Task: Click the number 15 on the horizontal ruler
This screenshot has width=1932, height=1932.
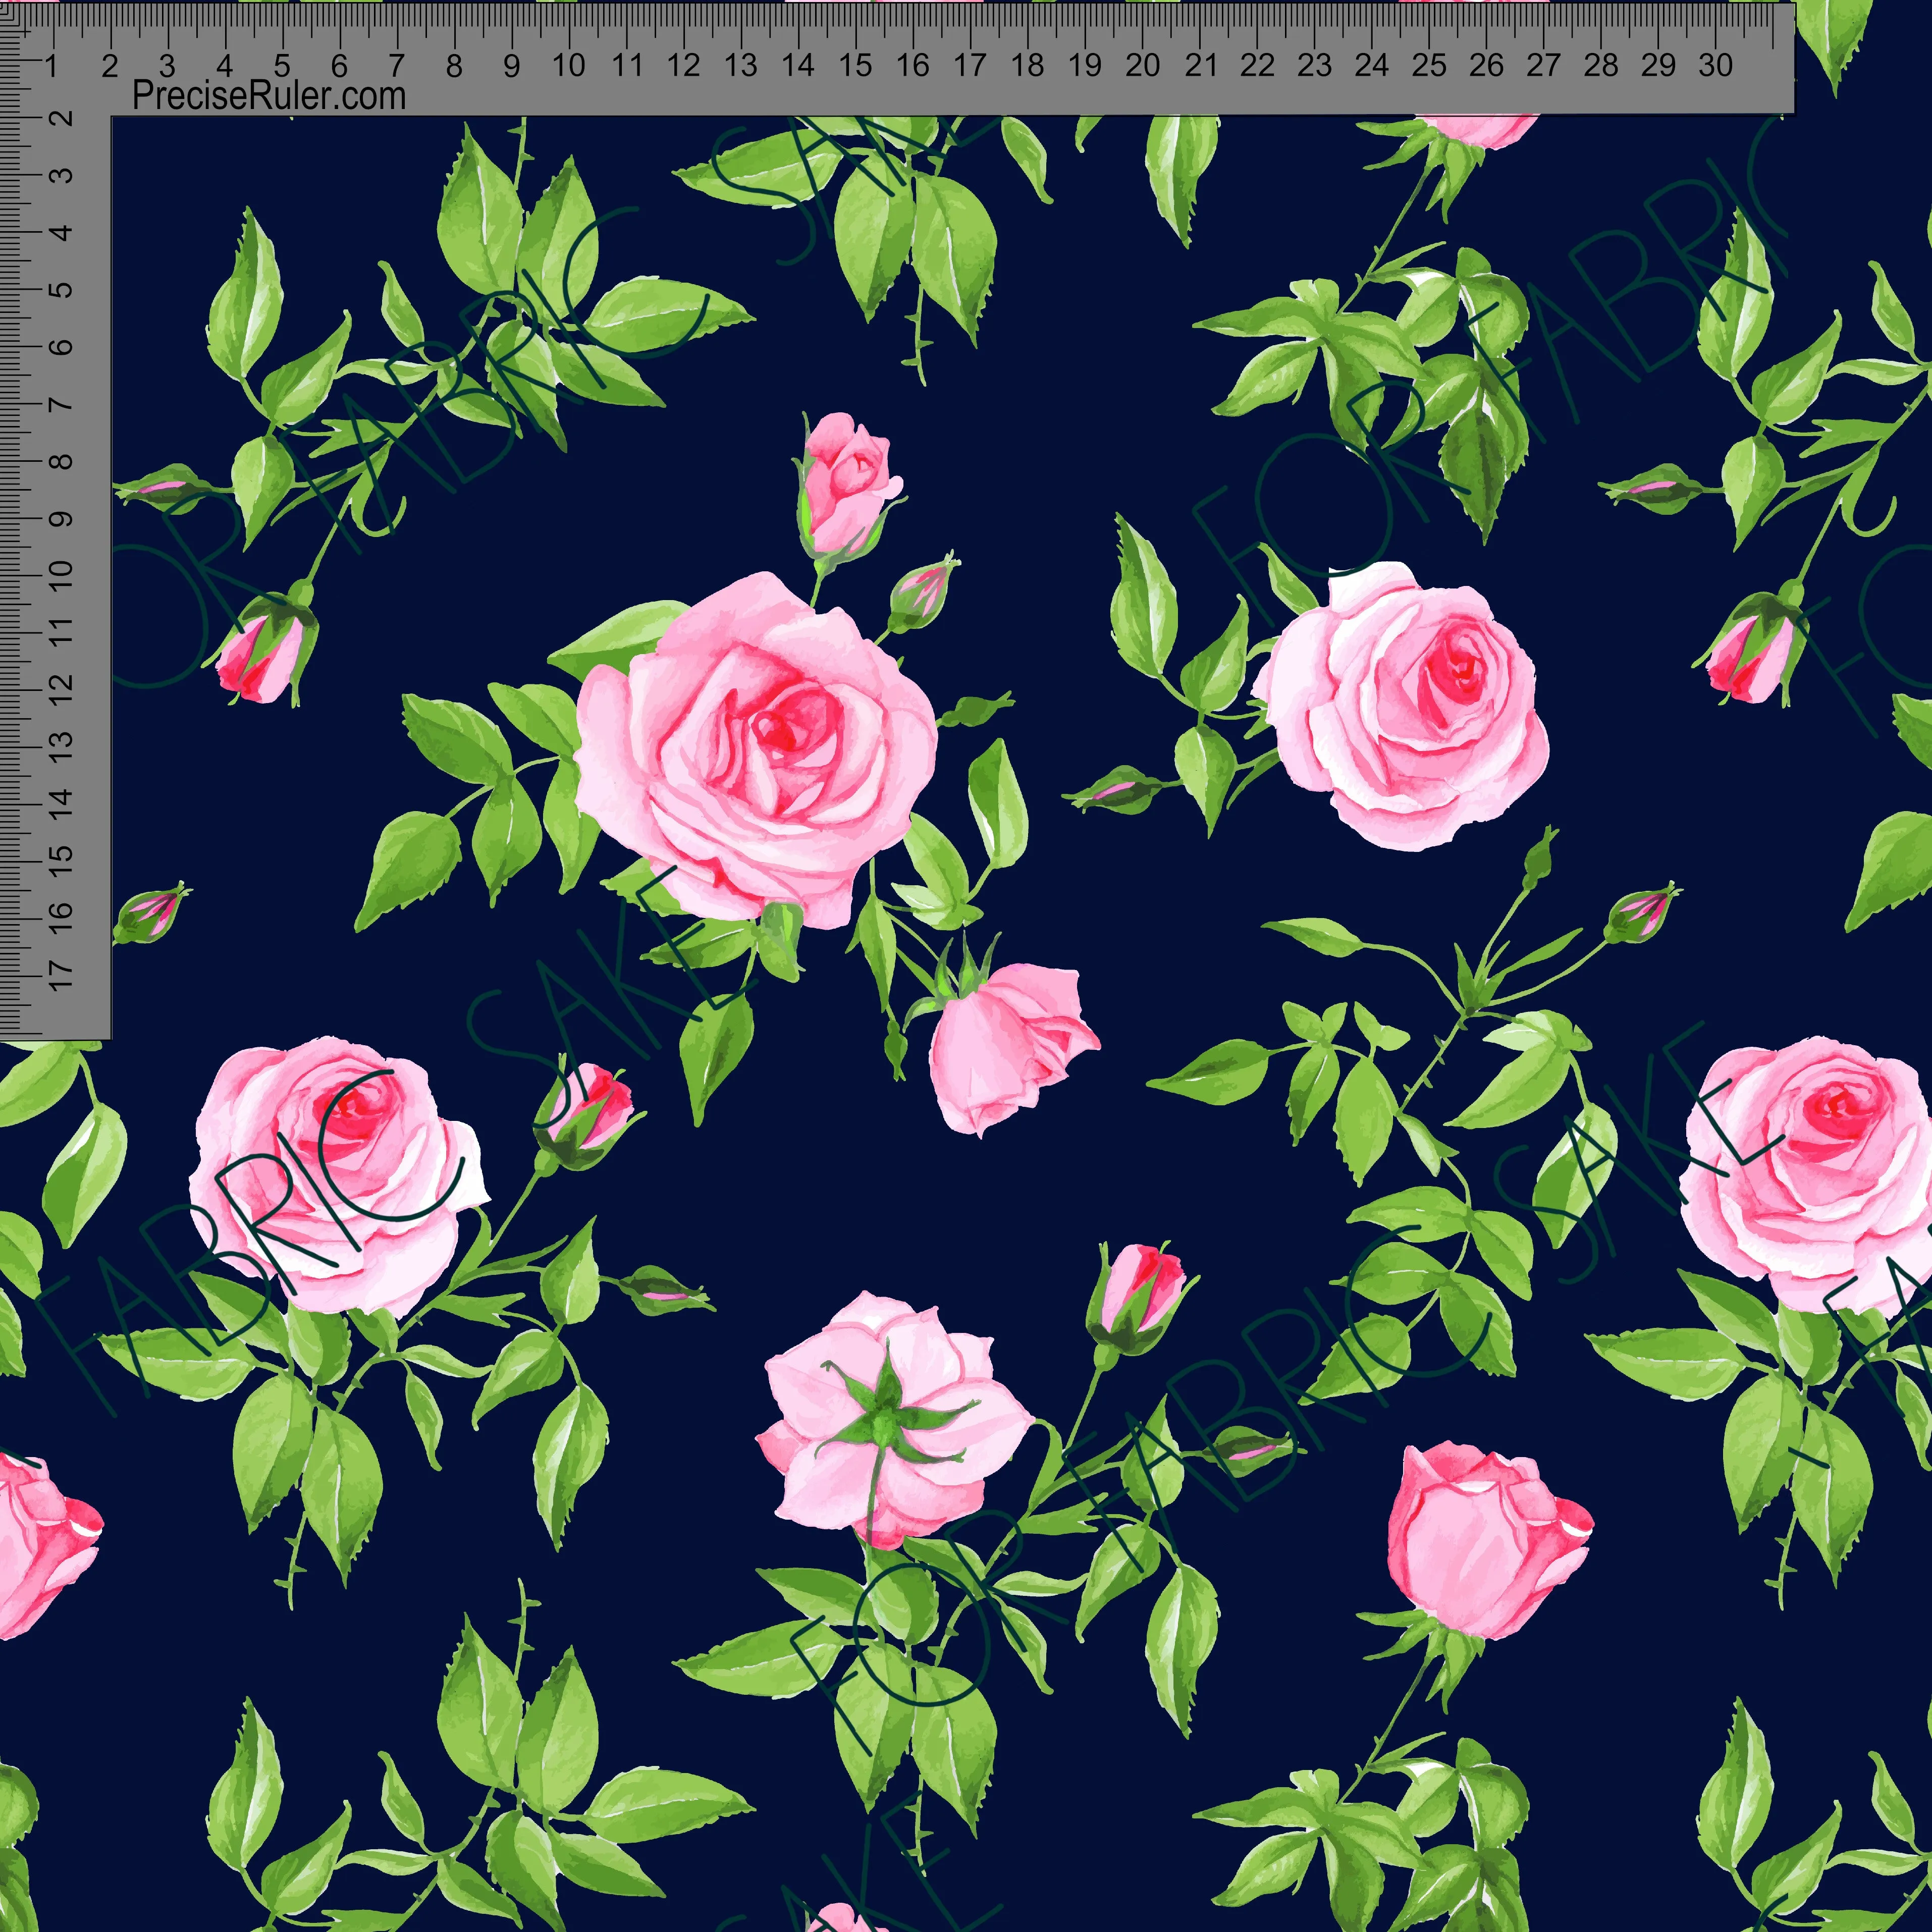Action: point(855,65)
